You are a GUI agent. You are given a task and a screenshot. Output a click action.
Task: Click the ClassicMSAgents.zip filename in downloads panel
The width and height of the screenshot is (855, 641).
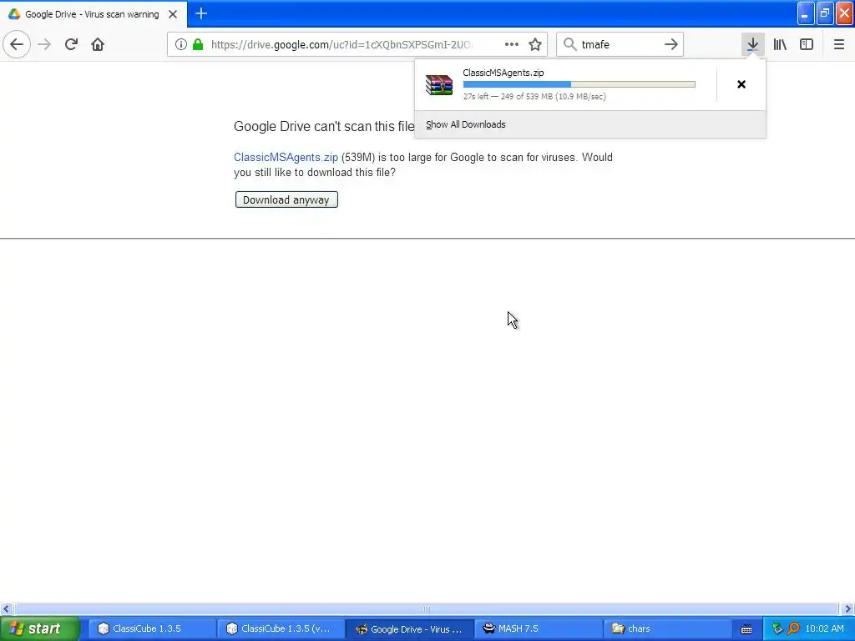click(503, 73)
